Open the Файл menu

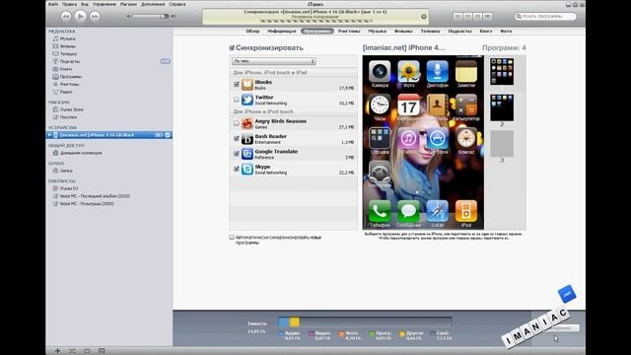pyautogui.click(x=53, y=4)
